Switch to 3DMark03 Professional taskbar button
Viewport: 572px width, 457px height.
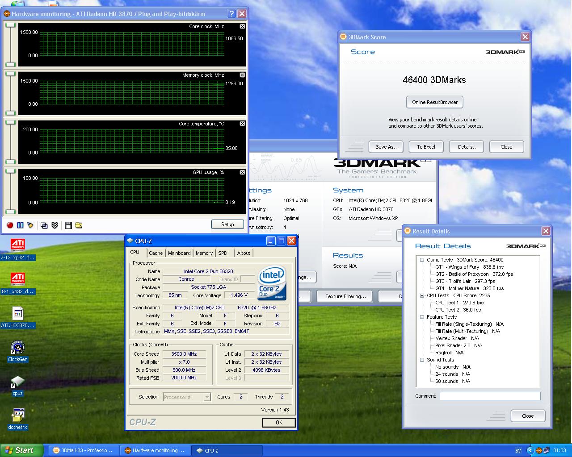pos(83,451)
